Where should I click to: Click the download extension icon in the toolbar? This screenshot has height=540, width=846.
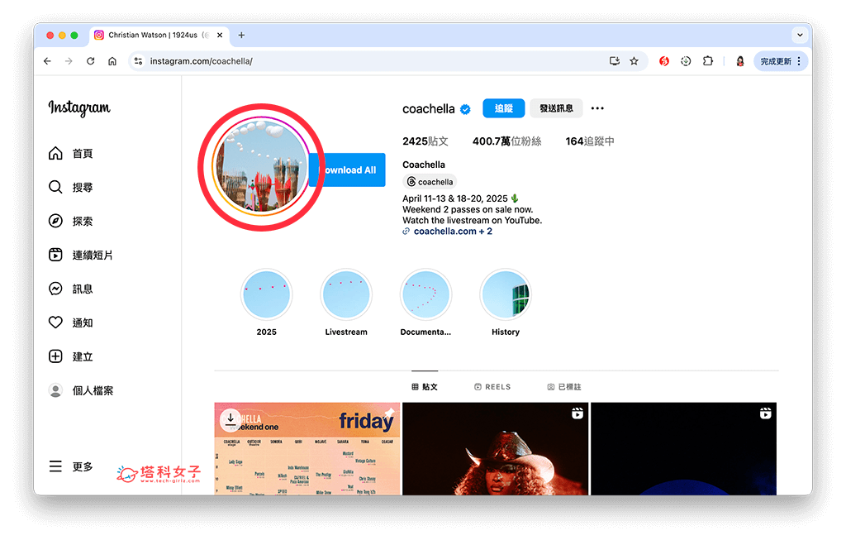pos(686,61)
